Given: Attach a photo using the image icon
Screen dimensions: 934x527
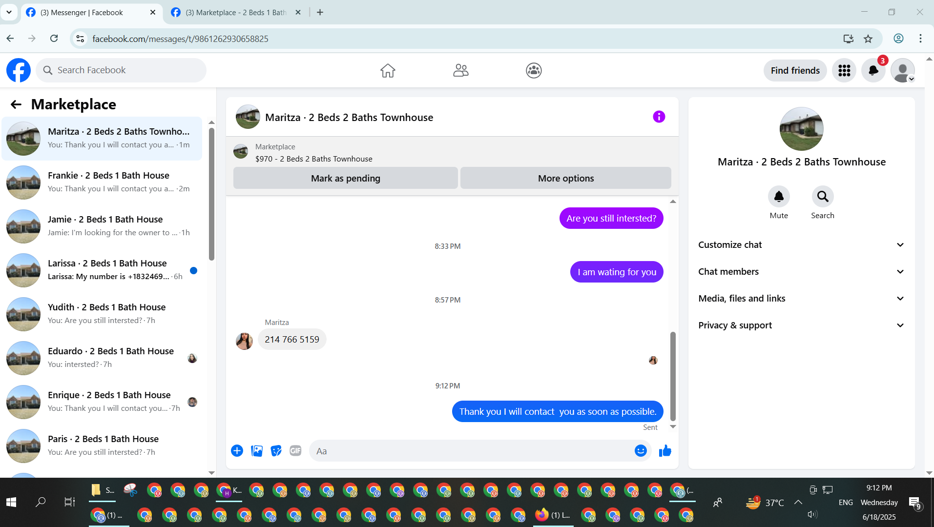Looking at the screenshot, I should point(256,451).
